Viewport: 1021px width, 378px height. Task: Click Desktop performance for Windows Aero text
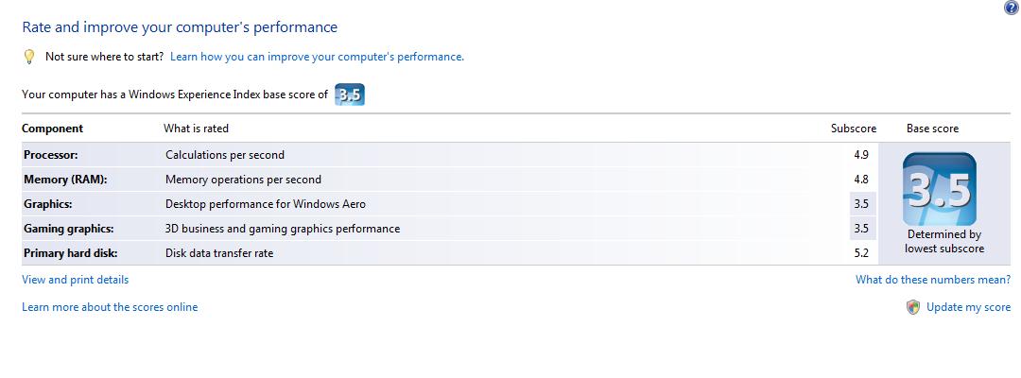266,204
